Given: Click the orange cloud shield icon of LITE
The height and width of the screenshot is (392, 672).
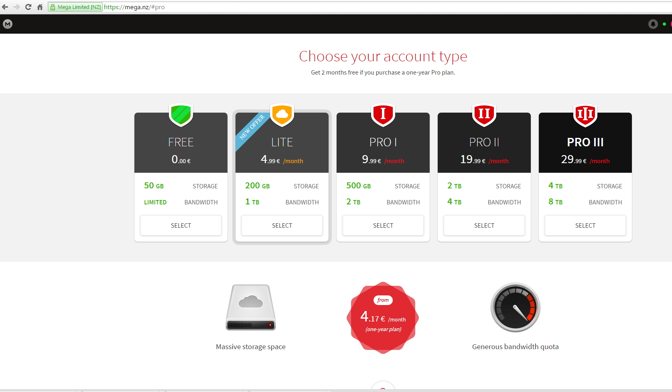Looking at the screenshot, I should click(x=282, y=115).
